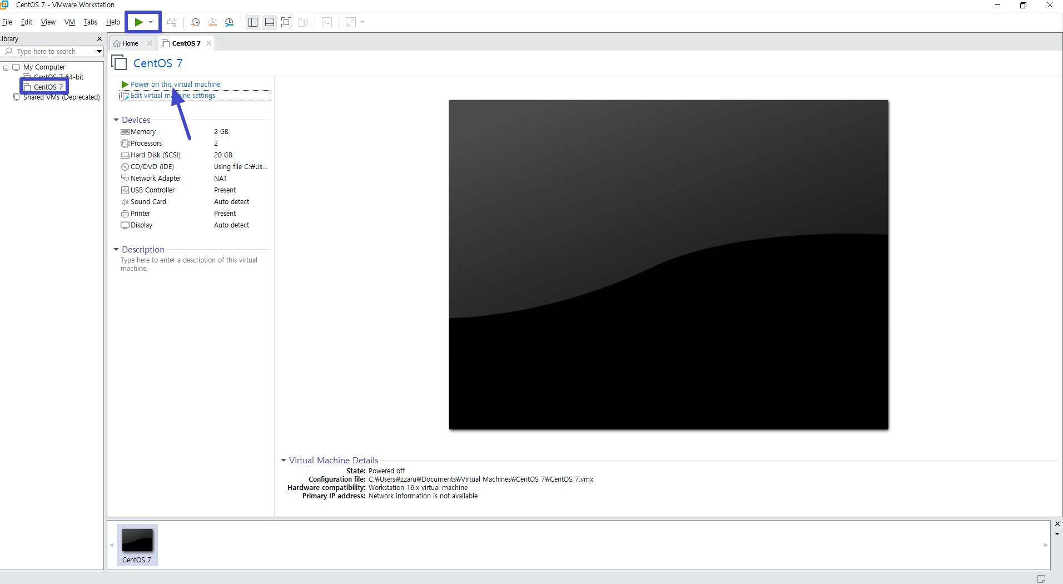Collapse the Devices section
1063x584 pixels.
(x=116, y=120)
